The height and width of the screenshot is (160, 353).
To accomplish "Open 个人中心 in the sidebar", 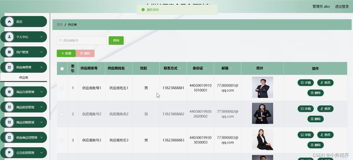I will pos(24,37).
